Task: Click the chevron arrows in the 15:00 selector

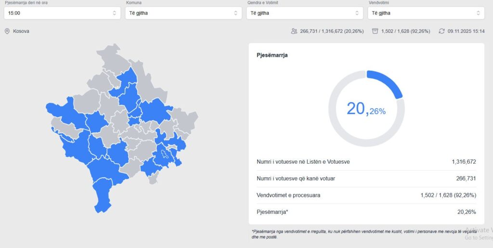Action: (x=114, y=13)
